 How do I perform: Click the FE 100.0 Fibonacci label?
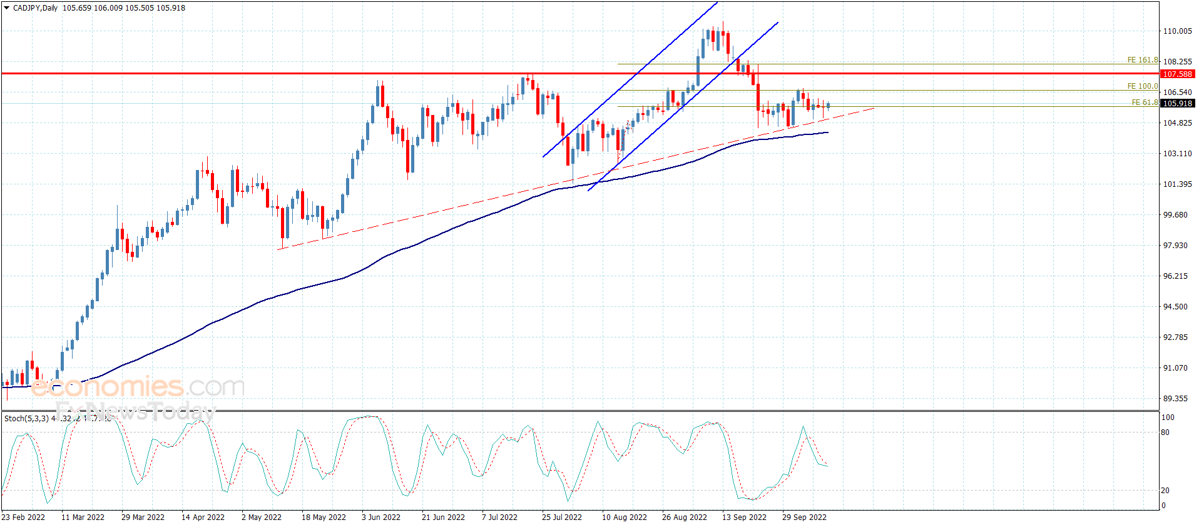pos(1142,86)
